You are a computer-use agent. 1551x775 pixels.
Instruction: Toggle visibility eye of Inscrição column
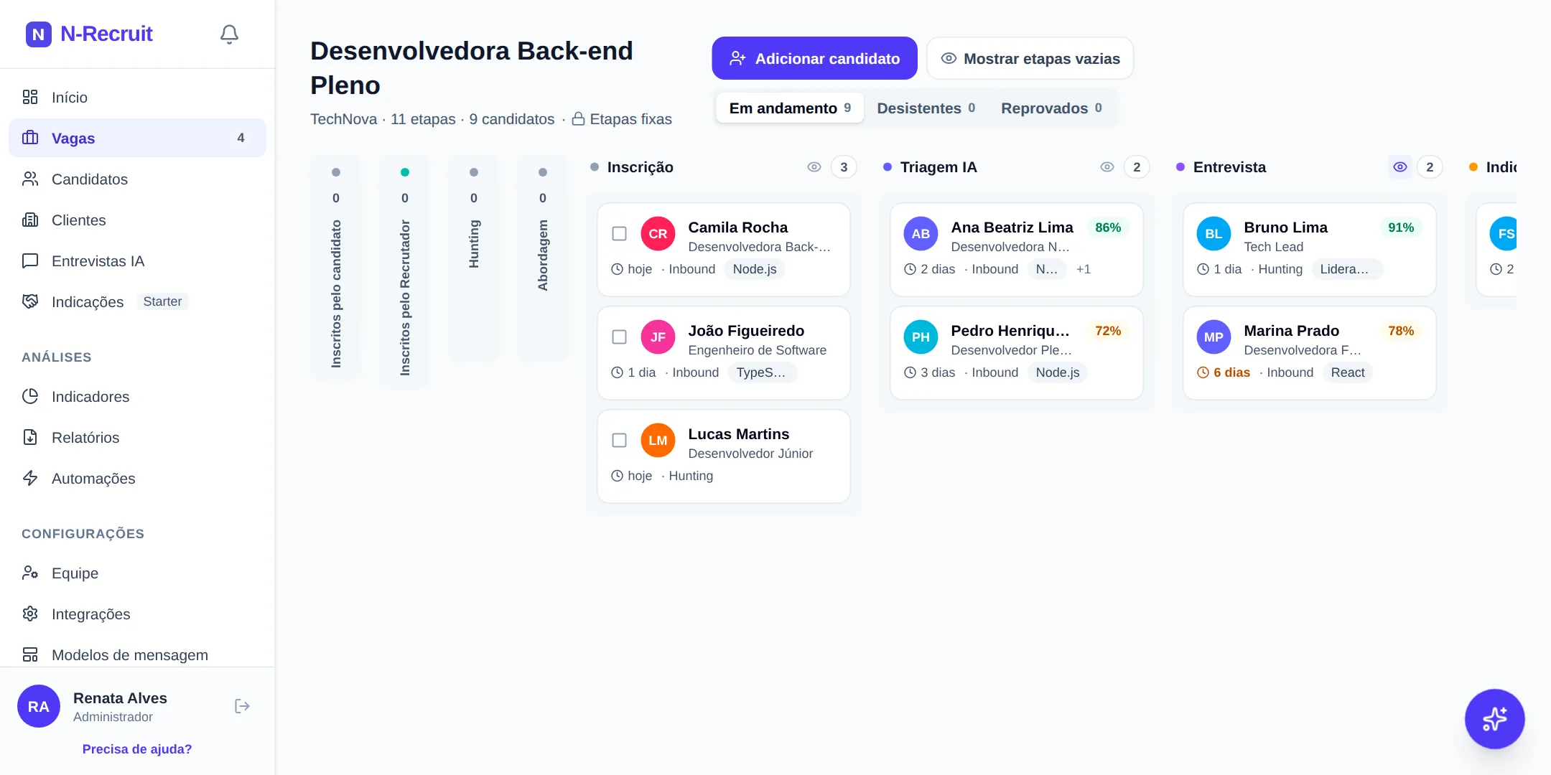coord(814,167)
